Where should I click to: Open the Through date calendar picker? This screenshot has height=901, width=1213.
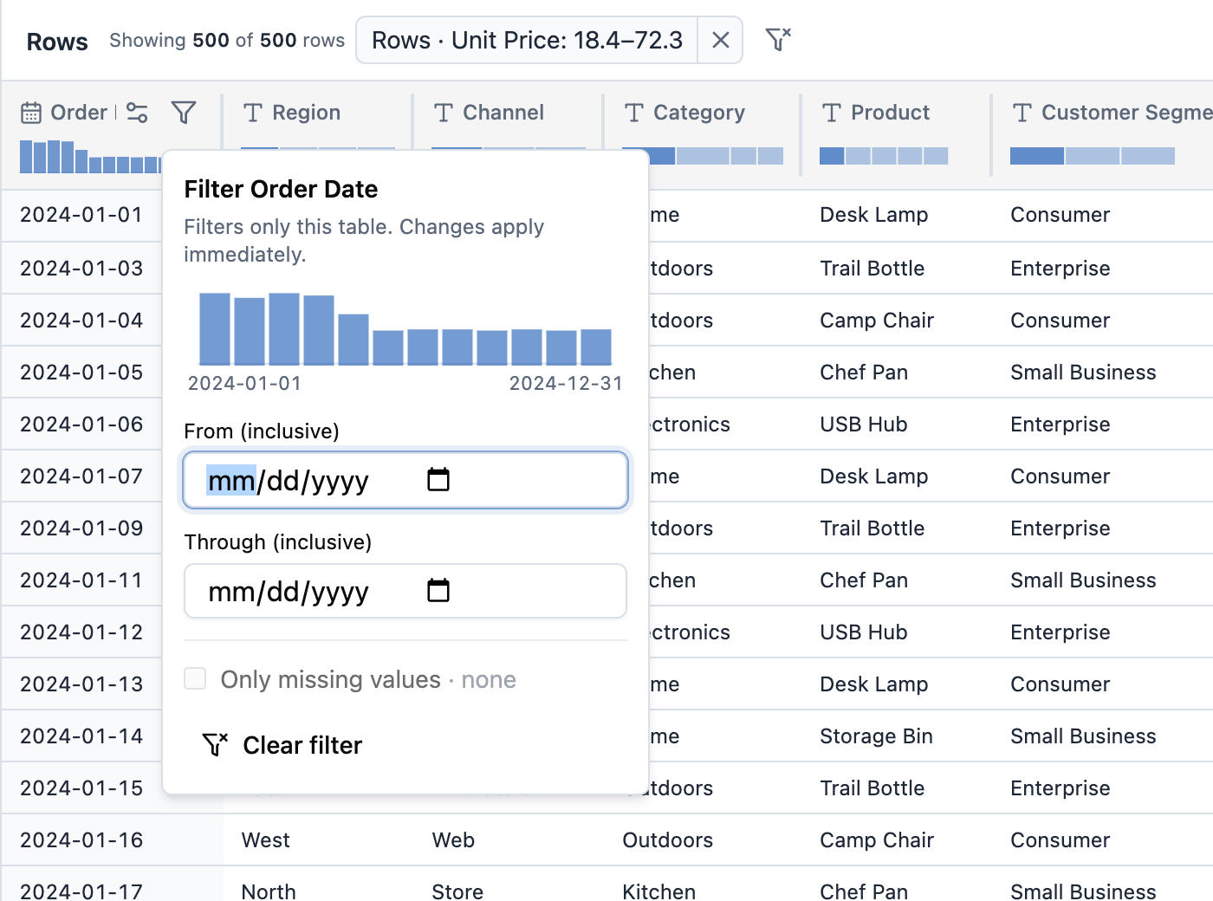(438, 590)
